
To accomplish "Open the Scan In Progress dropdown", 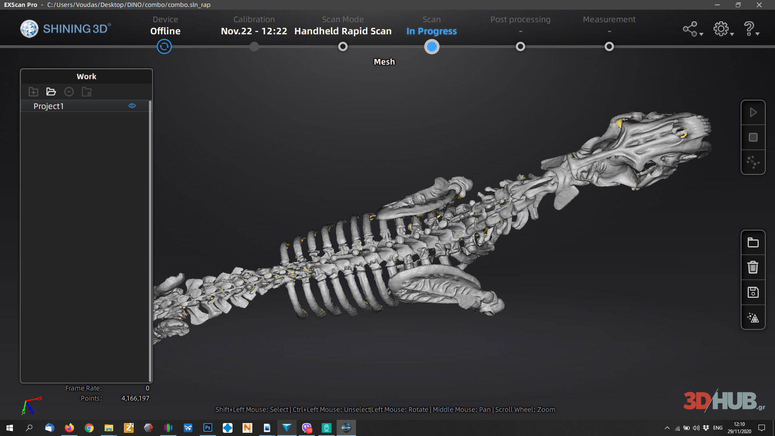I will (431, 31).
